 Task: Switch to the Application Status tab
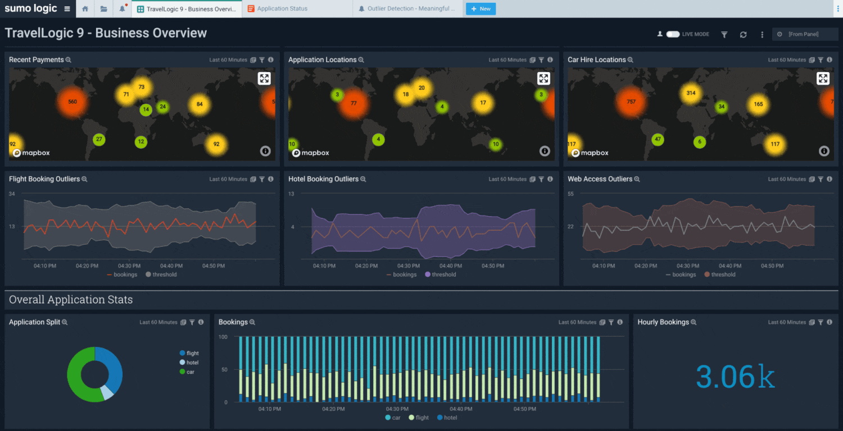click(298, 9)
